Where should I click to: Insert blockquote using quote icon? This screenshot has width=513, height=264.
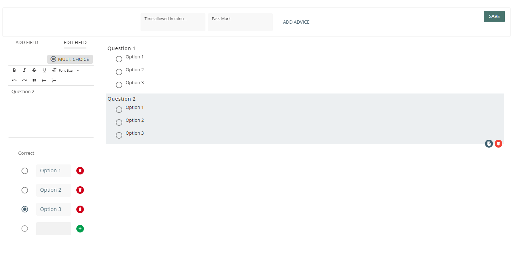tap(34, 81)
